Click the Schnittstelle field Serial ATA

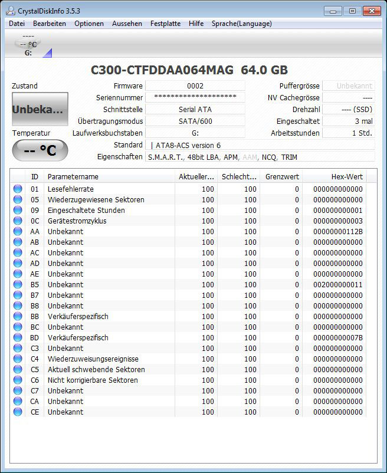point(195,109)
